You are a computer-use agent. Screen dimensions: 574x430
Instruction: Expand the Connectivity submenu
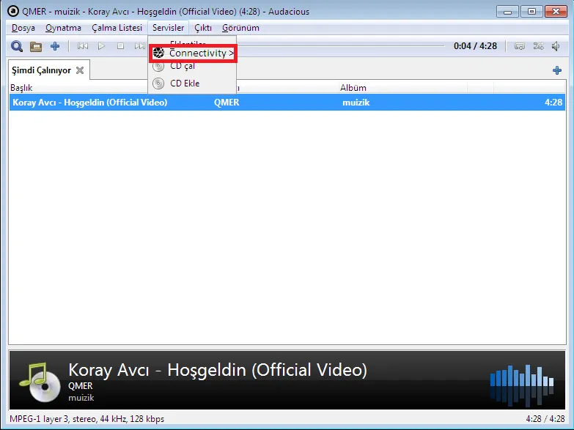[x=193, y=53]
